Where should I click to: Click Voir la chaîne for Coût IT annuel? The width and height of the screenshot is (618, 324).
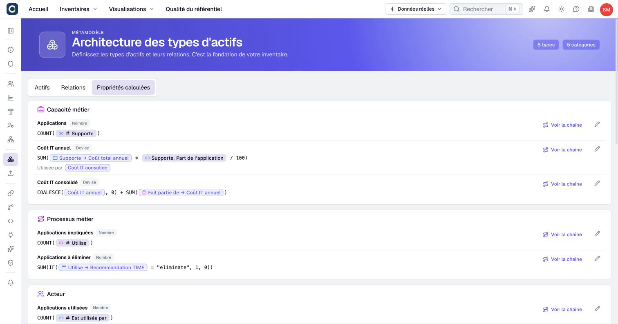[x=562, y=150]
